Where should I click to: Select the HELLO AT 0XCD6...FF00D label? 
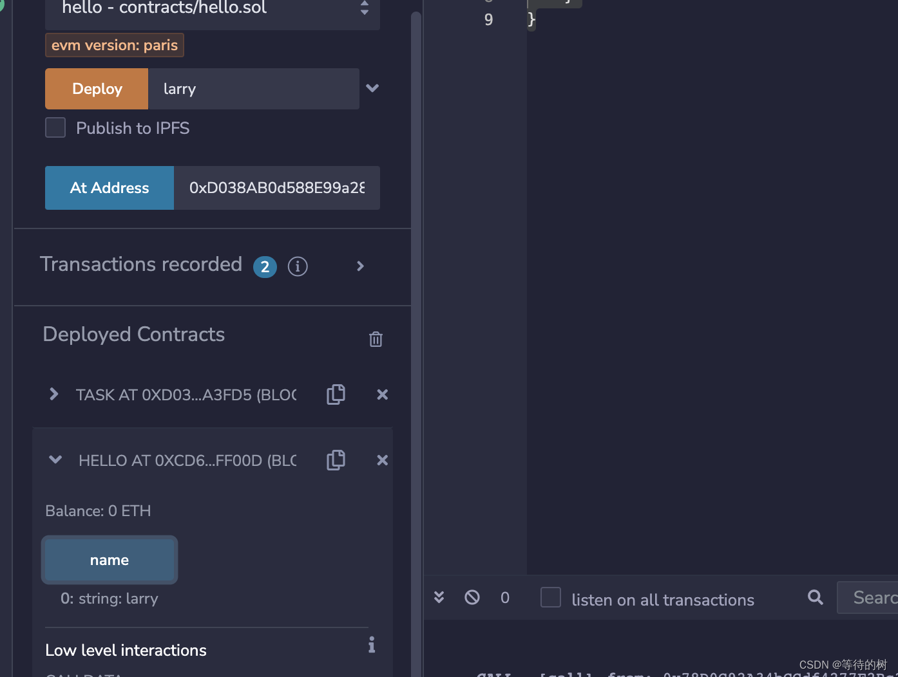click(x=187, y=460)
